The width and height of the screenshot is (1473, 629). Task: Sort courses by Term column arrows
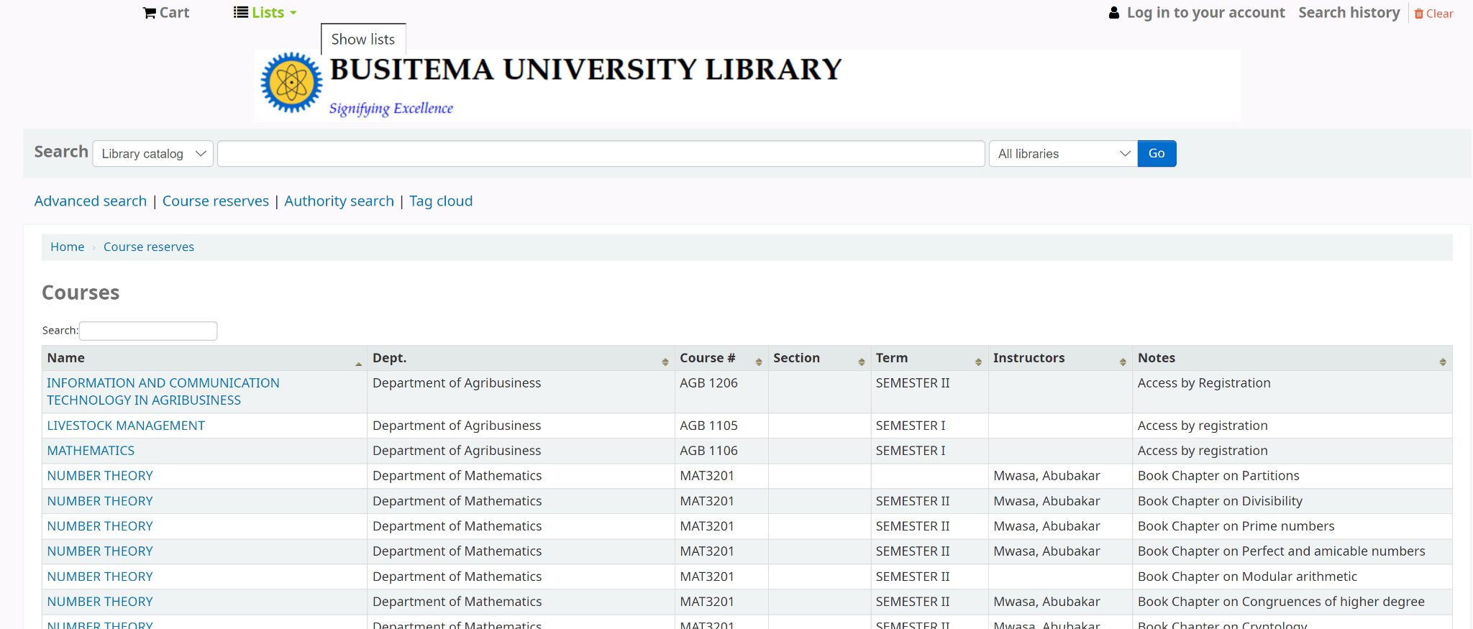pos(977,362)
